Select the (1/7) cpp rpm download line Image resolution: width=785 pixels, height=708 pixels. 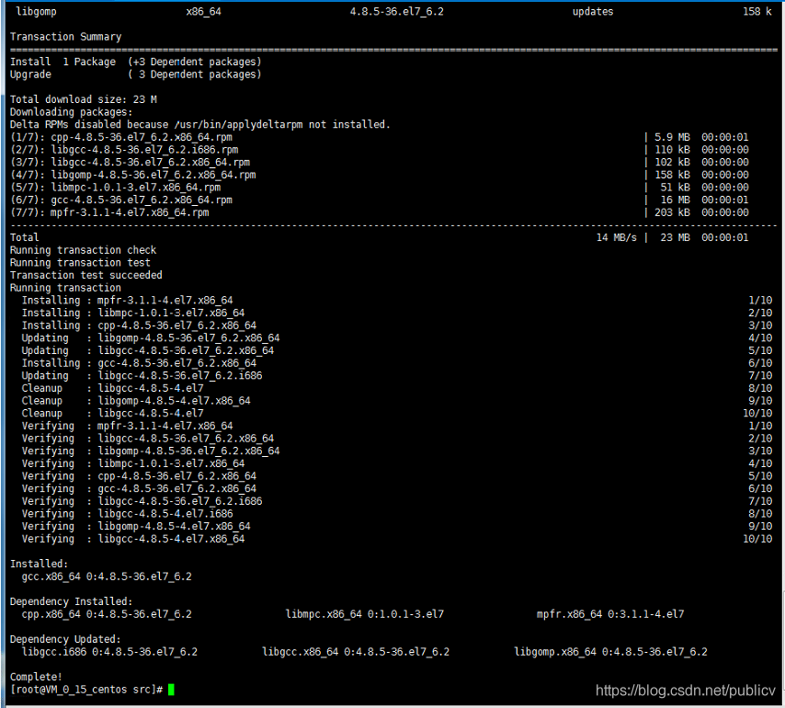click(x=380, y=137)
